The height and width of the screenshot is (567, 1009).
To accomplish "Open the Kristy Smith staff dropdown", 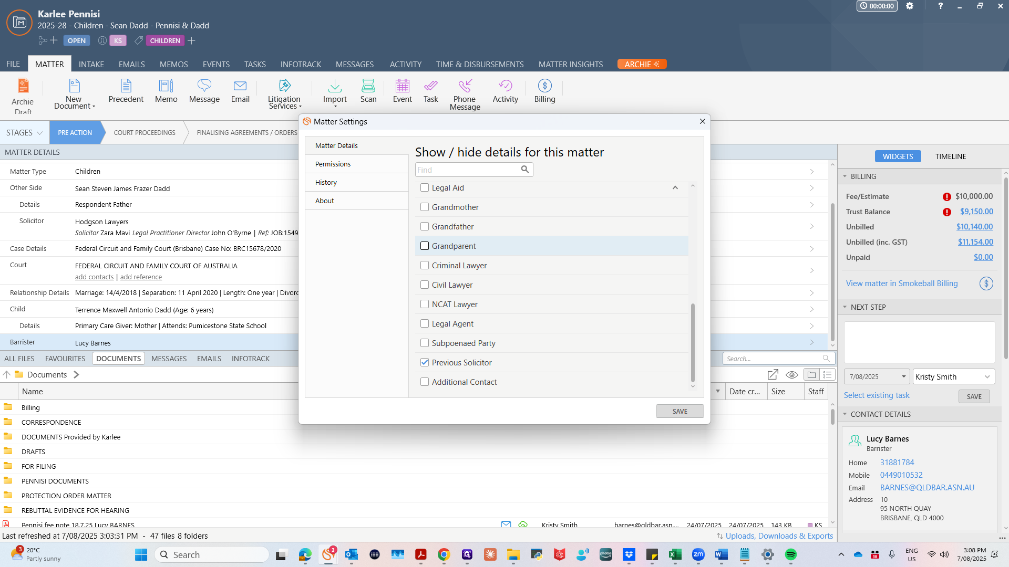I will pos(954,377).
